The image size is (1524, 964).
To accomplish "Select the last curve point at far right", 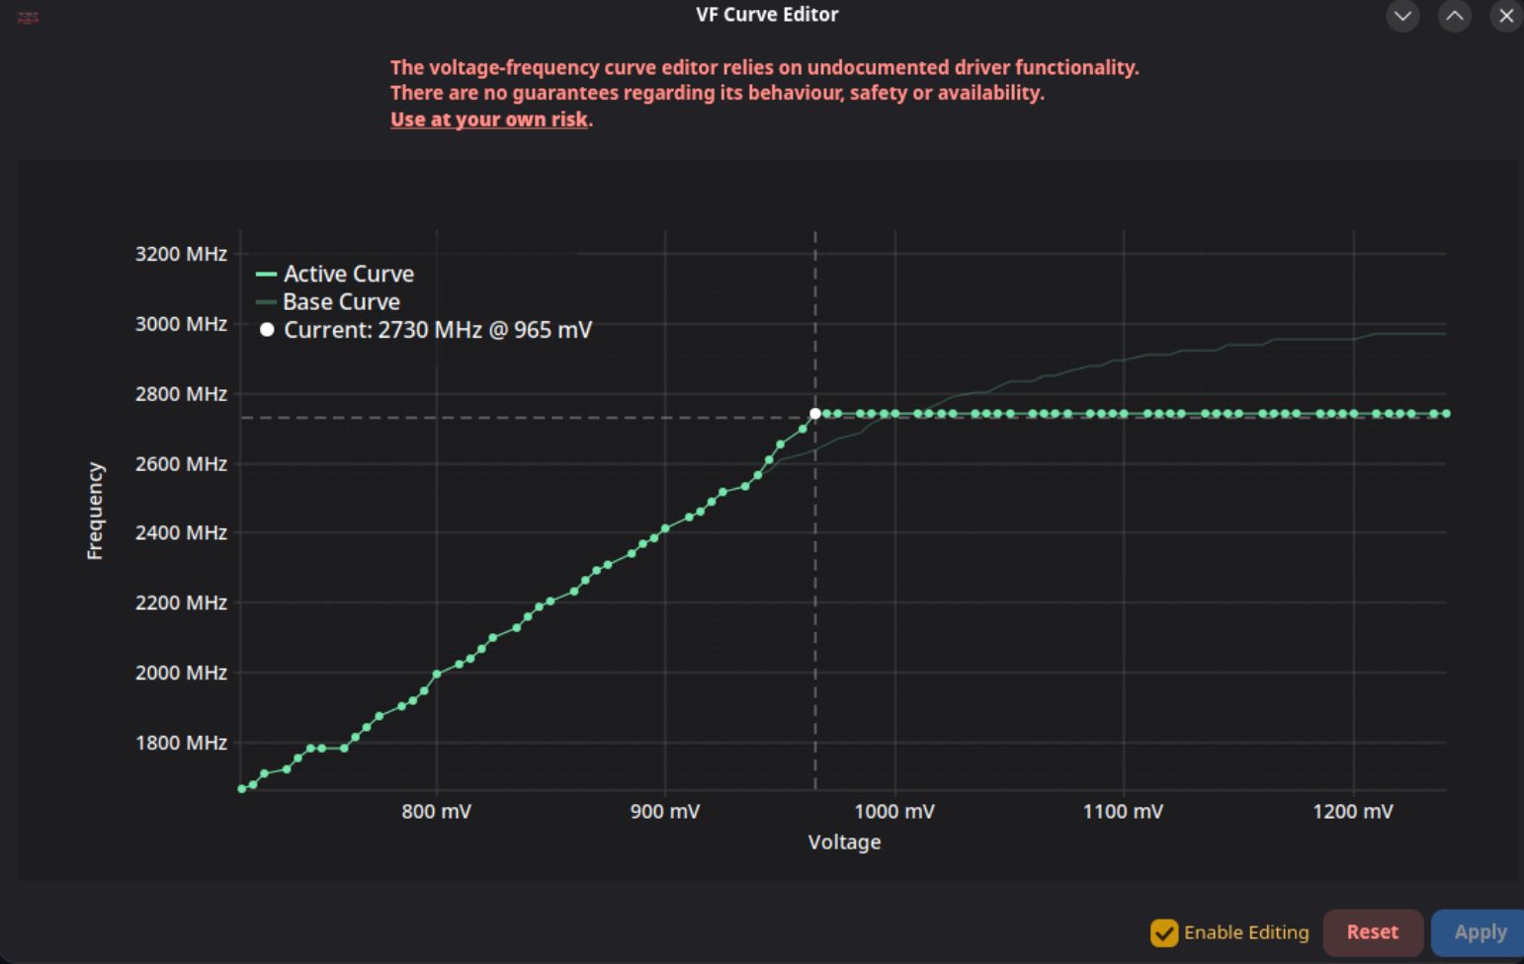I will (1446, 414).
